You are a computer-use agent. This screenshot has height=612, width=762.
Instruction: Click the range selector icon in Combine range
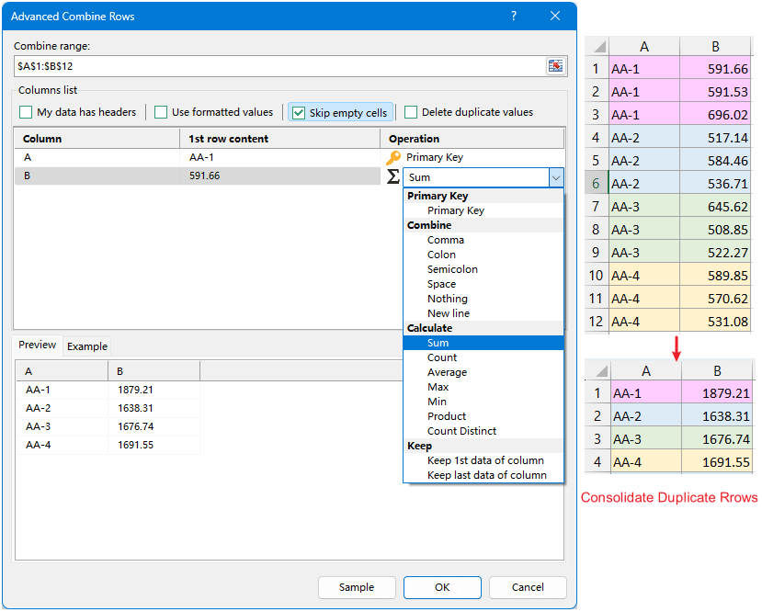tap(555, 66)
